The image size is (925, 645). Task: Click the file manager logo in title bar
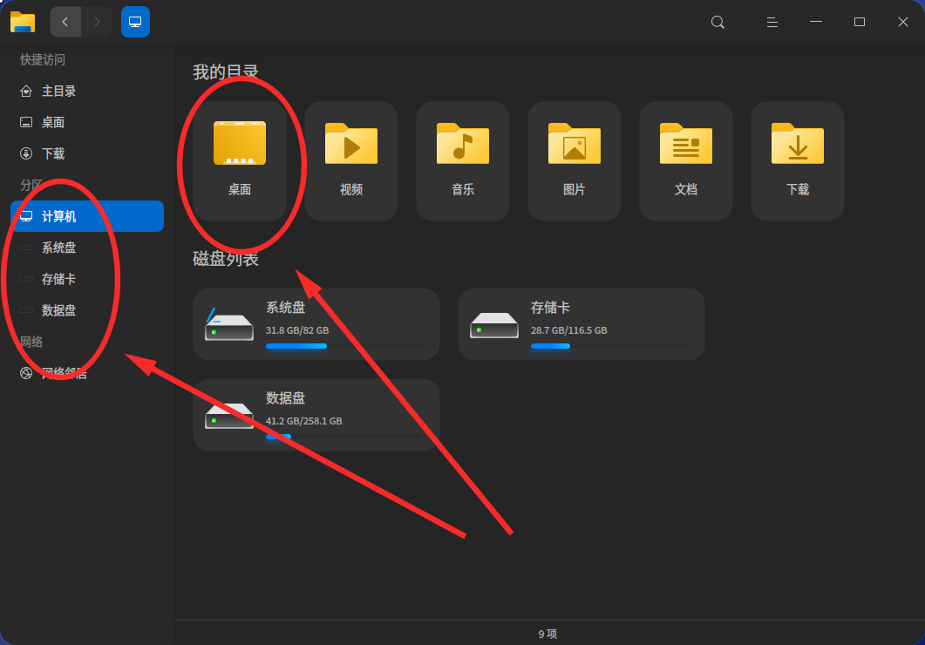click(23, 22)
